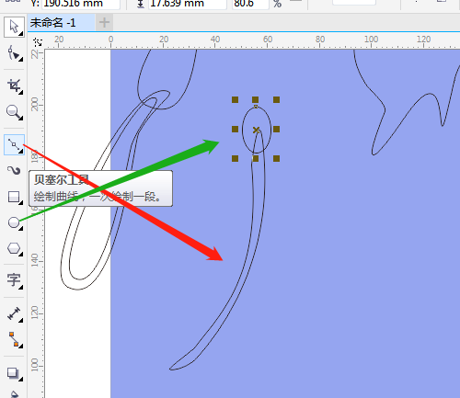Screen dimensions: 460x398
Task: Click the left-middle selection handle
Action: click(x=235, y=129)
